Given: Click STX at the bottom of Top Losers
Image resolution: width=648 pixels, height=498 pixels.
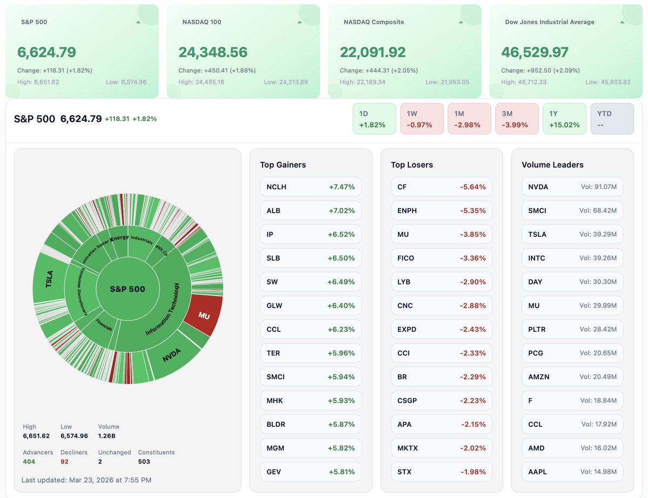Looking at the screenshot, I should [441, 472].
